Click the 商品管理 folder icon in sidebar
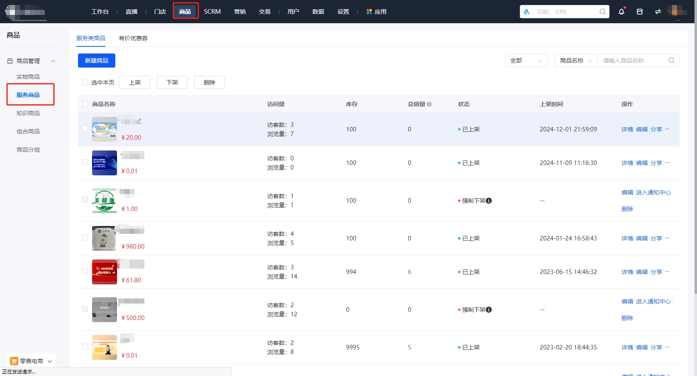 9,61
